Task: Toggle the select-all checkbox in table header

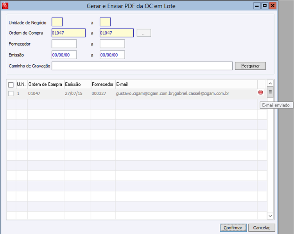Action: pyautogui.click(x=11, y=85)
